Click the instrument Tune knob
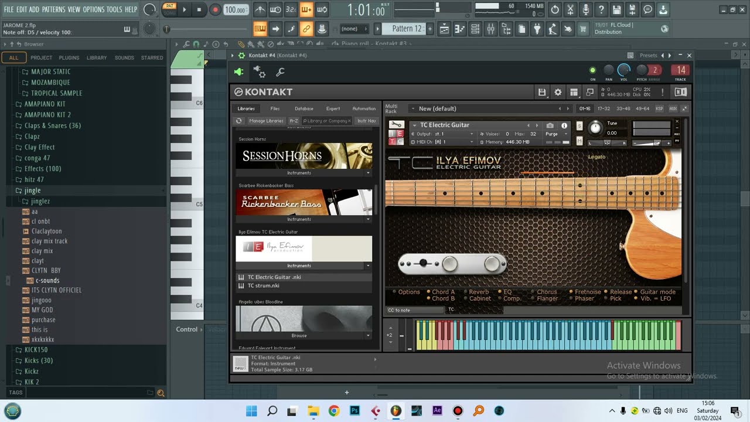Viewport: 750px width, 422px height. click(595, 128)
